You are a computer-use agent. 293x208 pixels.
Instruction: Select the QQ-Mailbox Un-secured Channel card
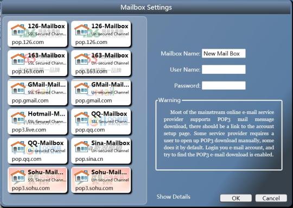coord(37,151)
